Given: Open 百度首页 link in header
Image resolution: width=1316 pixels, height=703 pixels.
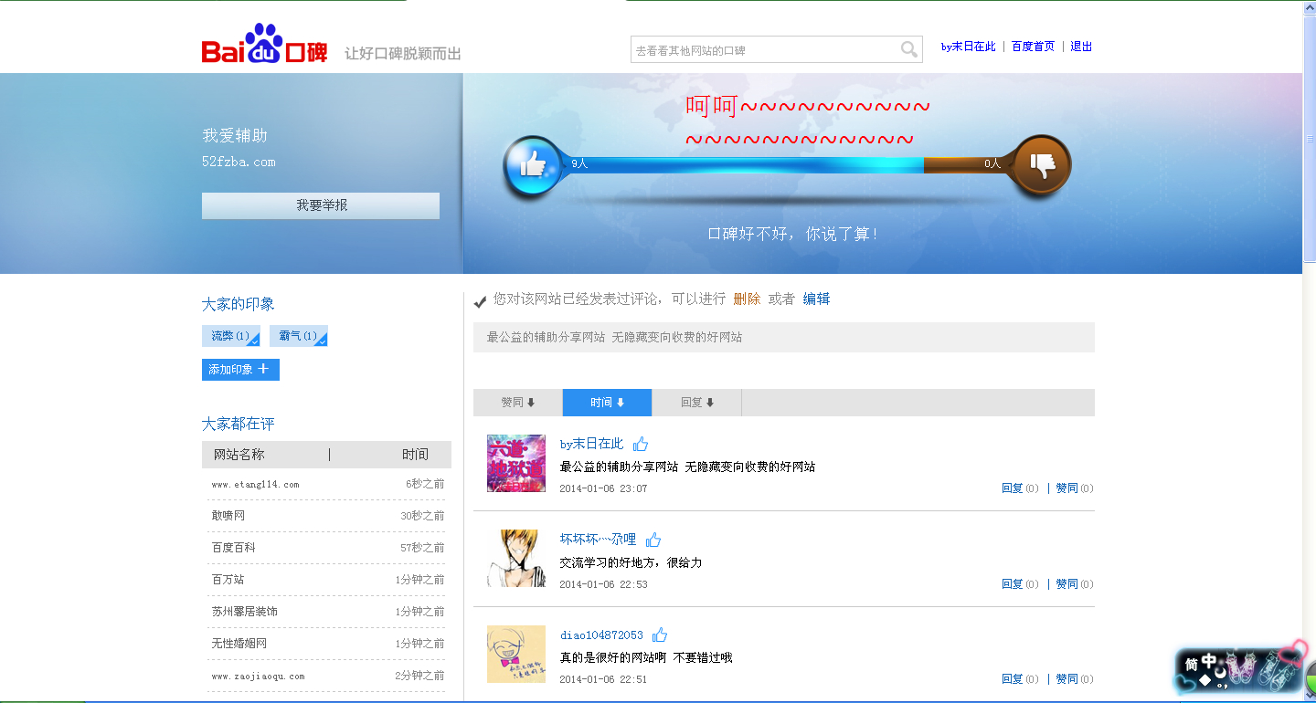Looking at the screenshot, I should click(1033, 47).
